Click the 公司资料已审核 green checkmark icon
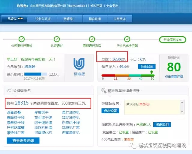This screenshot has height=154, width=192. coord(22,39)
